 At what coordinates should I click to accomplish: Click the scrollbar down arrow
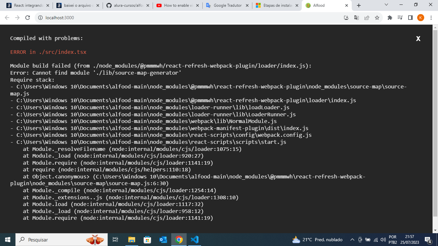click(x=435, y=230)
